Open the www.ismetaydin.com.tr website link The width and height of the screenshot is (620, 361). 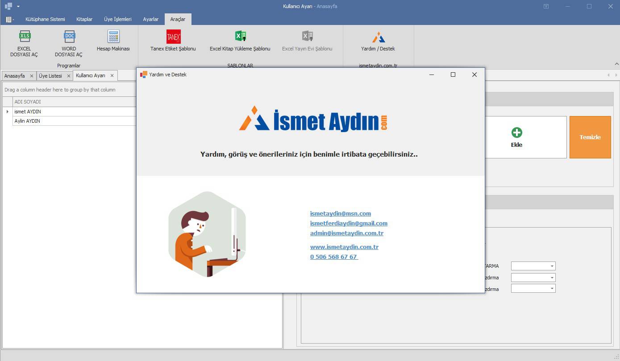(x=344, y=247)
